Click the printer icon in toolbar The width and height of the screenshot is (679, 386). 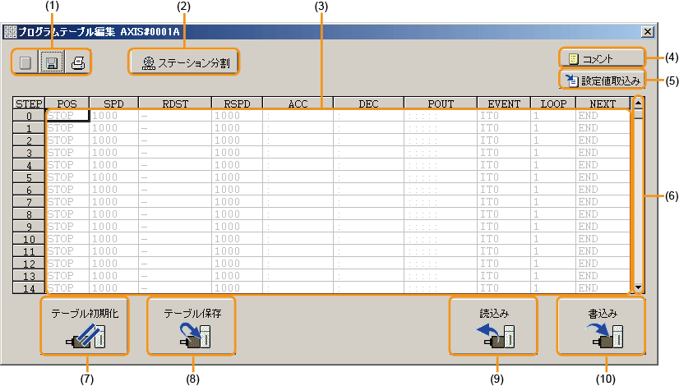[x=78, y=62]
